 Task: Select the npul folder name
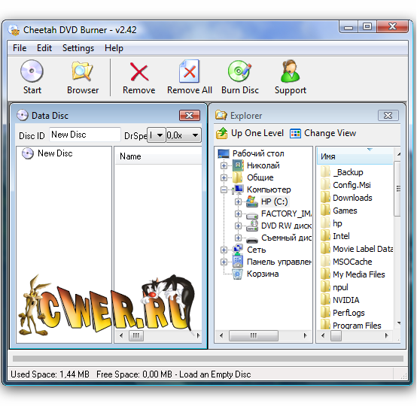pos(340,287)
